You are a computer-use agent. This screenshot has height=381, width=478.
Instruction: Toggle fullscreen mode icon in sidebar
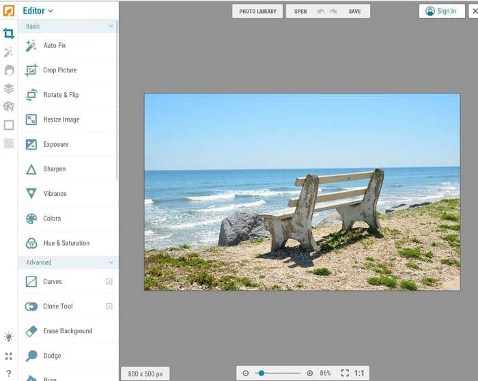point(8,356)
